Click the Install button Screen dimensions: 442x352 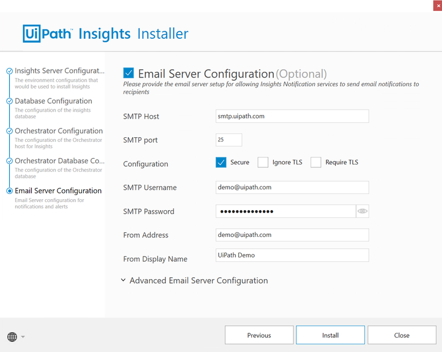pyautogui.click(x=331, y=335)
